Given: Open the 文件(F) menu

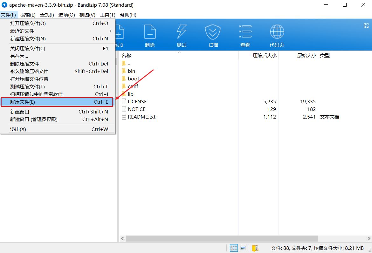Looking at the screenshot, I should click(x=8, y=15).
